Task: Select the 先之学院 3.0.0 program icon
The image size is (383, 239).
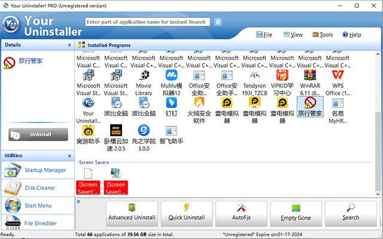Action: pos(144,131)
